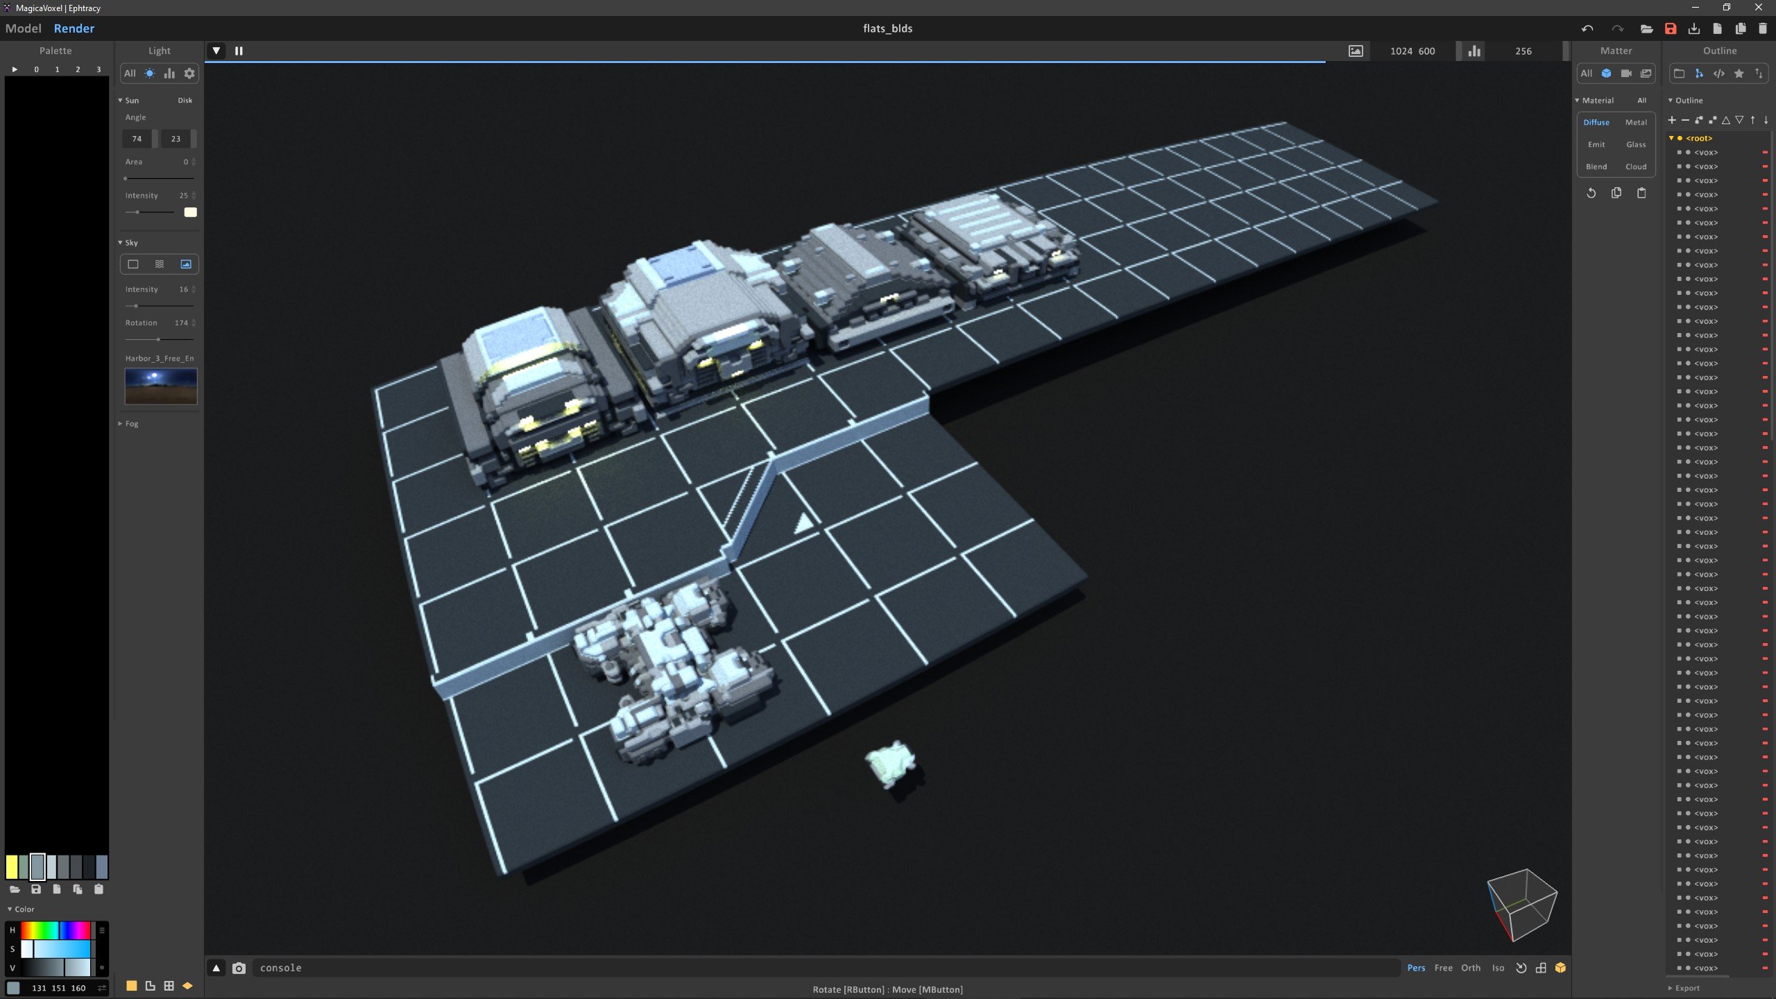Select palette page 1
Screen dimensions: 1776x999
tap(57, 69)
